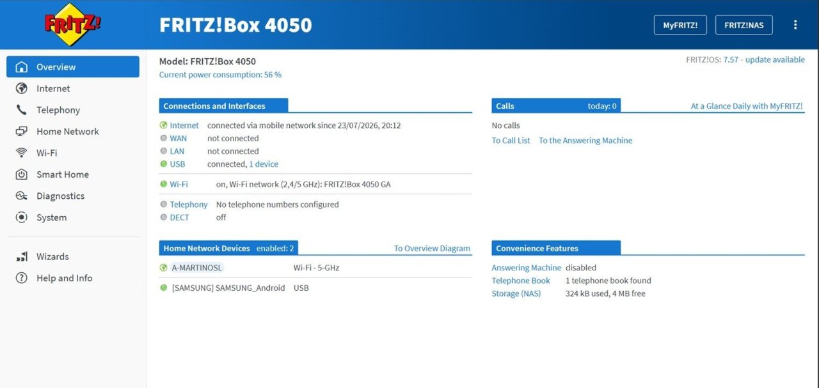
Task: Click the Smart Home icon
Action: pos(22,175)
